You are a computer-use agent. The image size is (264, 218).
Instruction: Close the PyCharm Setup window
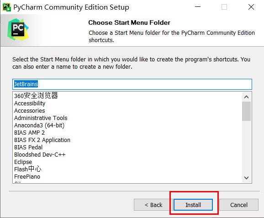pyautogui.click(x=251, y=7)
